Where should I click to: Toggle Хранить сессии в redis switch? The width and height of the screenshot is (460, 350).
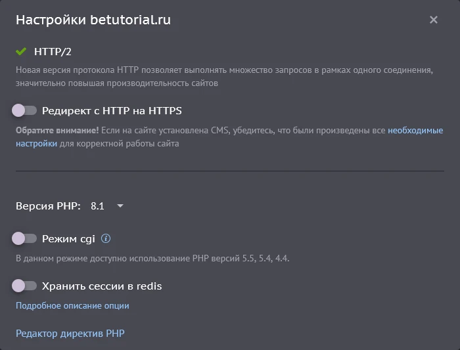point(24,286)
